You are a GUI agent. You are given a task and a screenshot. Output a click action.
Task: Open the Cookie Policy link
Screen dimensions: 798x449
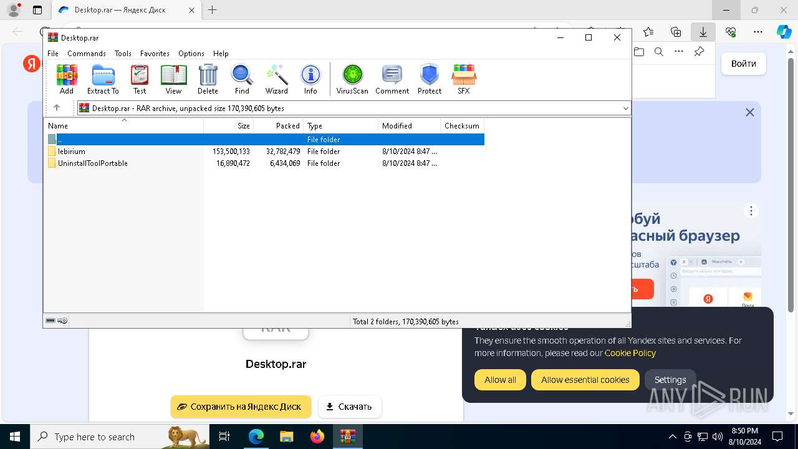[x=630, y=353]
